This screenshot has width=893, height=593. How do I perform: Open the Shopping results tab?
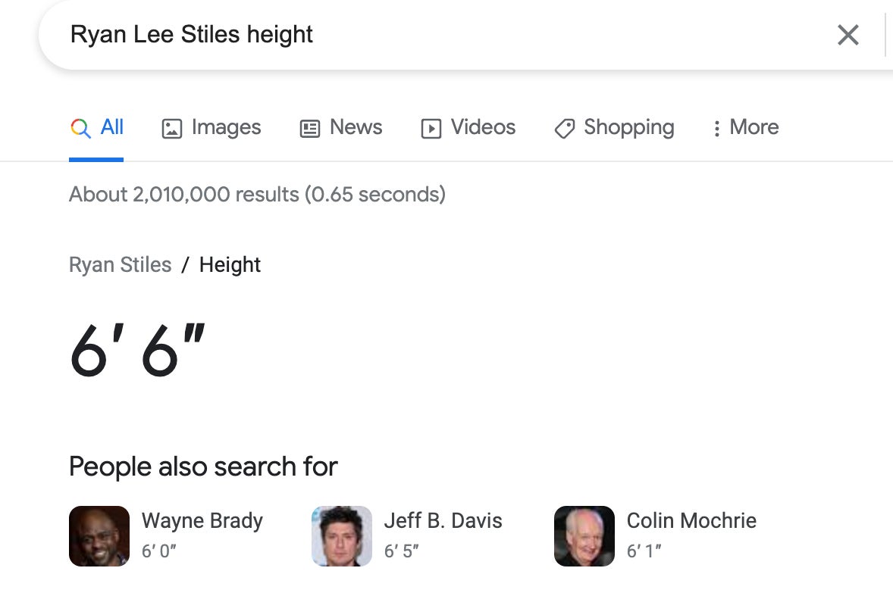coord(628,127)
